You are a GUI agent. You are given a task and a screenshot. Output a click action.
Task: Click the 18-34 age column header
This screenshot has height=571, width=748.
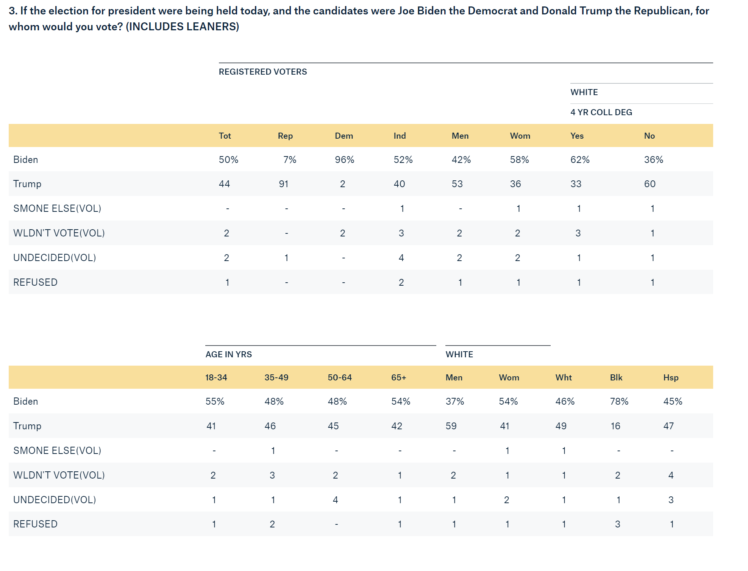click(216, 377)
